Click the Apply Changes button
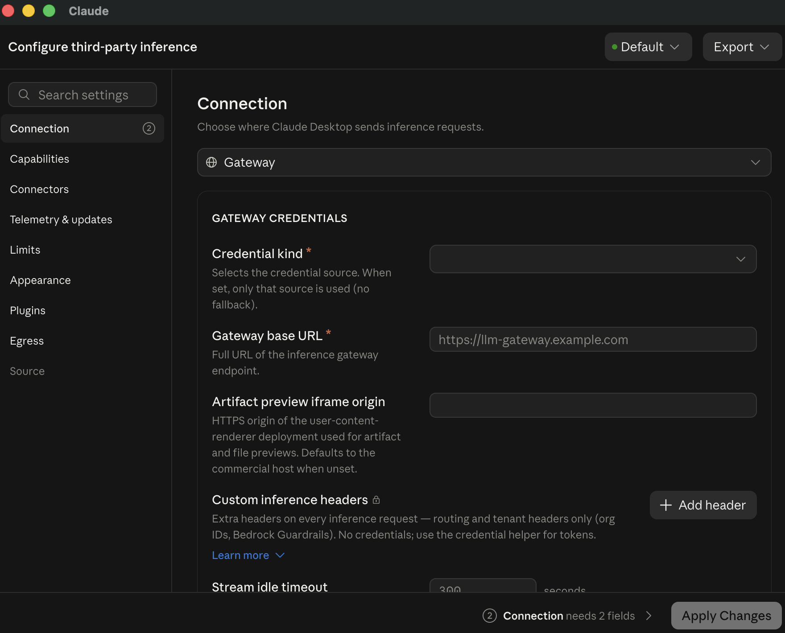Screen dimensions: 785x633 click(727, 616)
